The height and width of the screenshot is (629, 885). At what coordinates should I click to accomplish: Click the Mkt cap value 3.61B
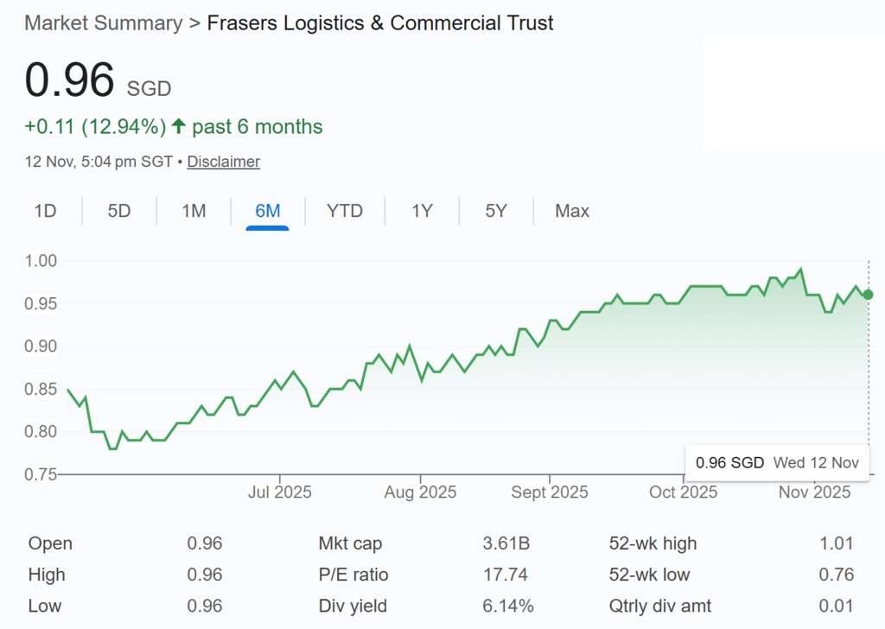click(x=506, y=543)
